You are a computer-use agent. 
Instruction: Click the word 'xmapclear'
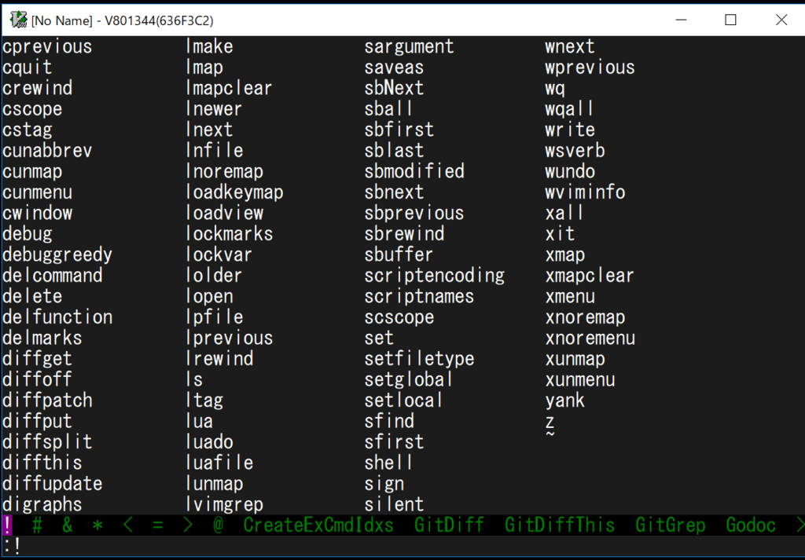tap(590, 276)
